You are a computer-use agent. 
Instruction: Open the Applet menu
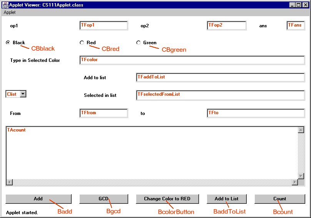10,12
